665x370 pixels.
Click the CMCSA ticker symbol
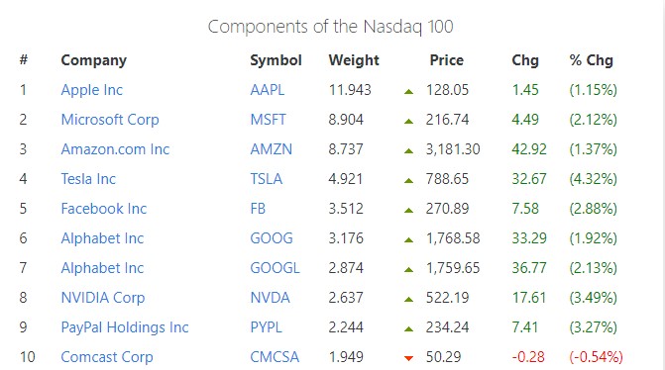coord(275,357)
